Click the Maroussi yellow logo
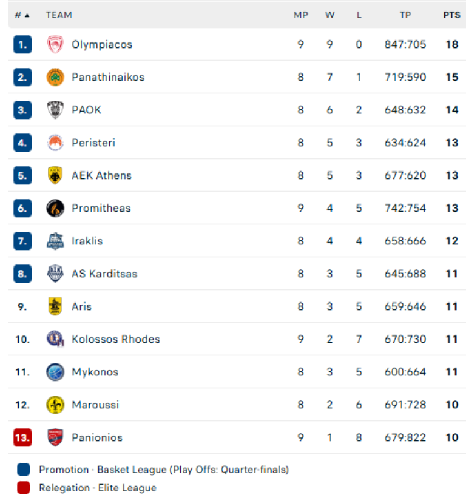This screenshot has height=495, width=466. point(55,405)
